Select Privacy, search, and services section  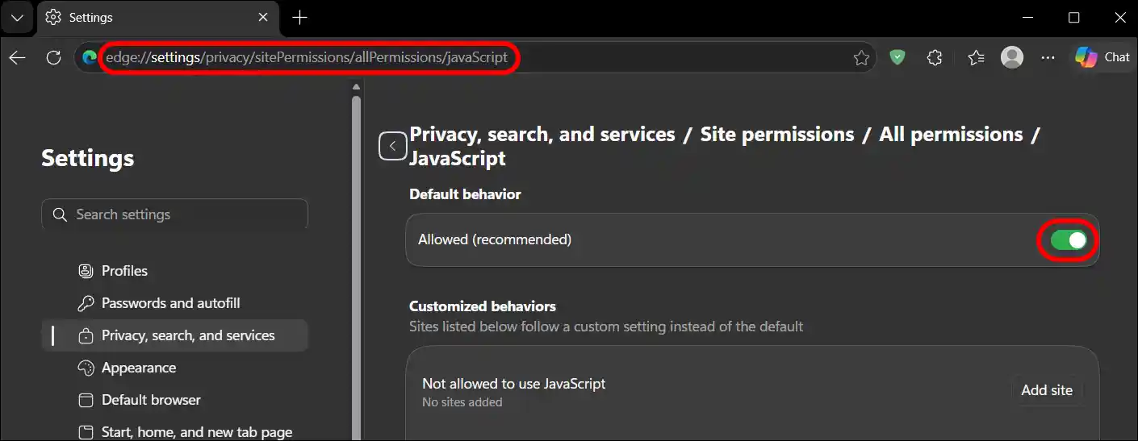point(174,335)
